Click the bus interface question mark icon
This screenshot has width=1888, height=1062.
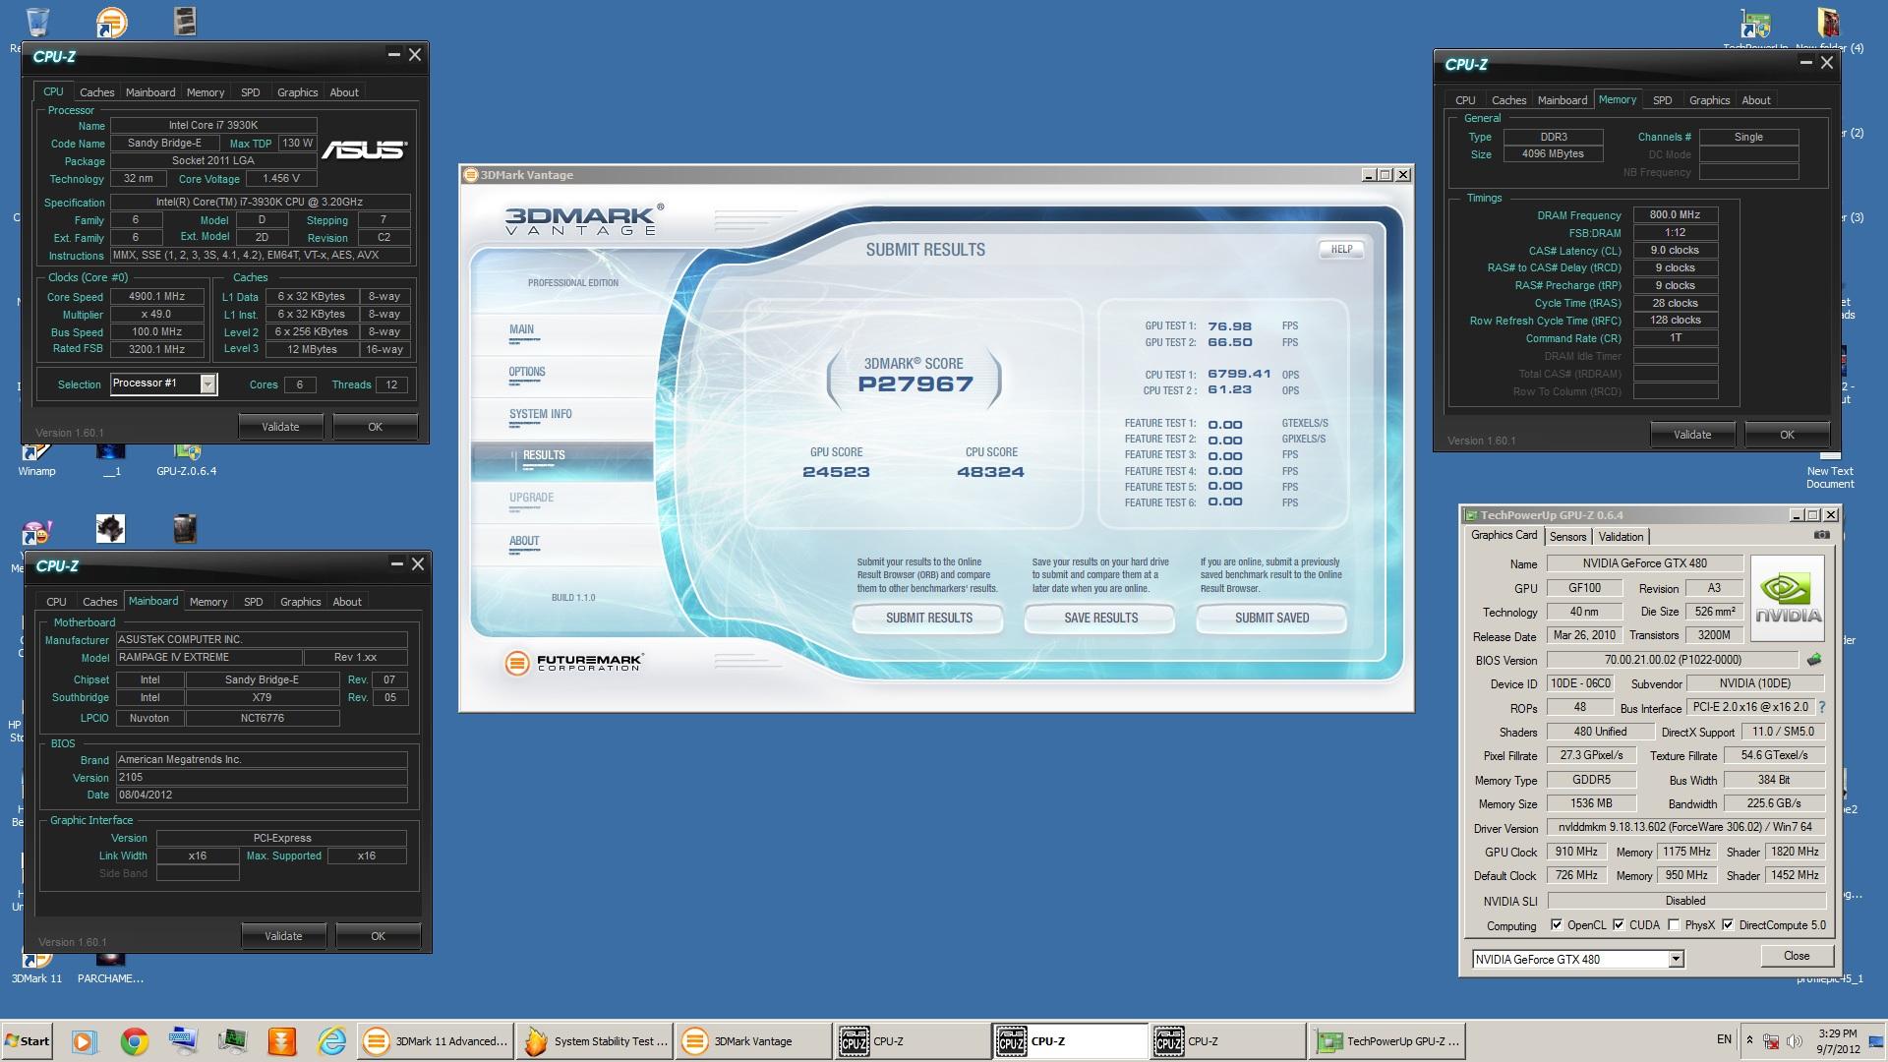click(1821, 707)
